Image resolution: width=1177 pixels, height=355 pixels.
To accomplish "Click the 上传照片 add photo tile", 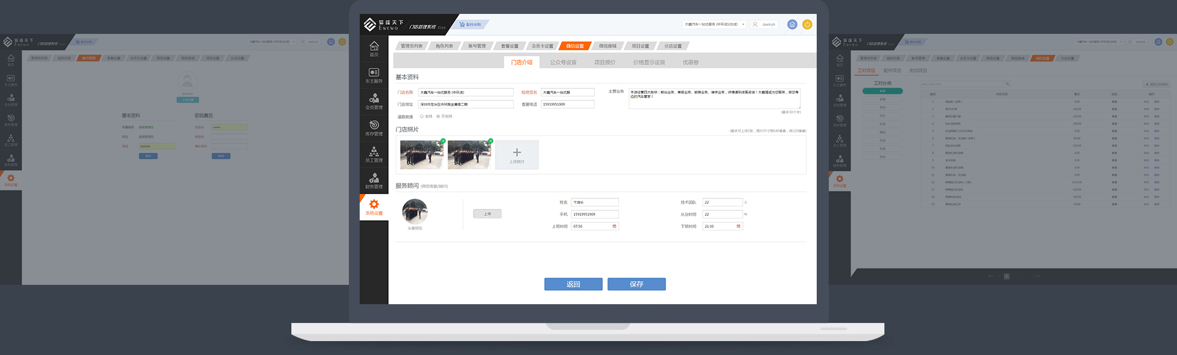I will pos(516,155).
